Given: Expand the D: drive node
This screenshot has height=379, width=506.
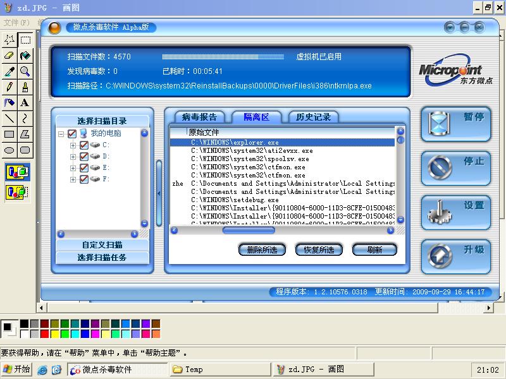Looking at the screenshot, I should pyautogui.click(x=73, y=157).
